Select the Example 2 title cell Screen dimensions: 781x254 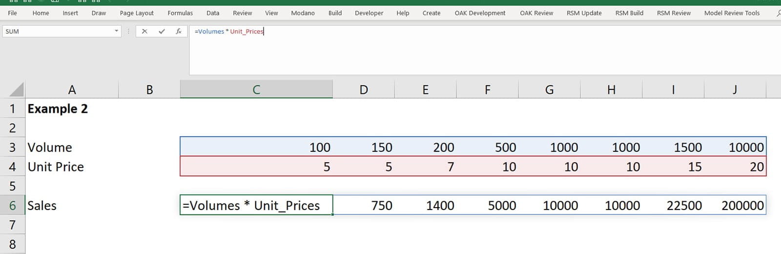pyautogui.click(x=58, y=109)
